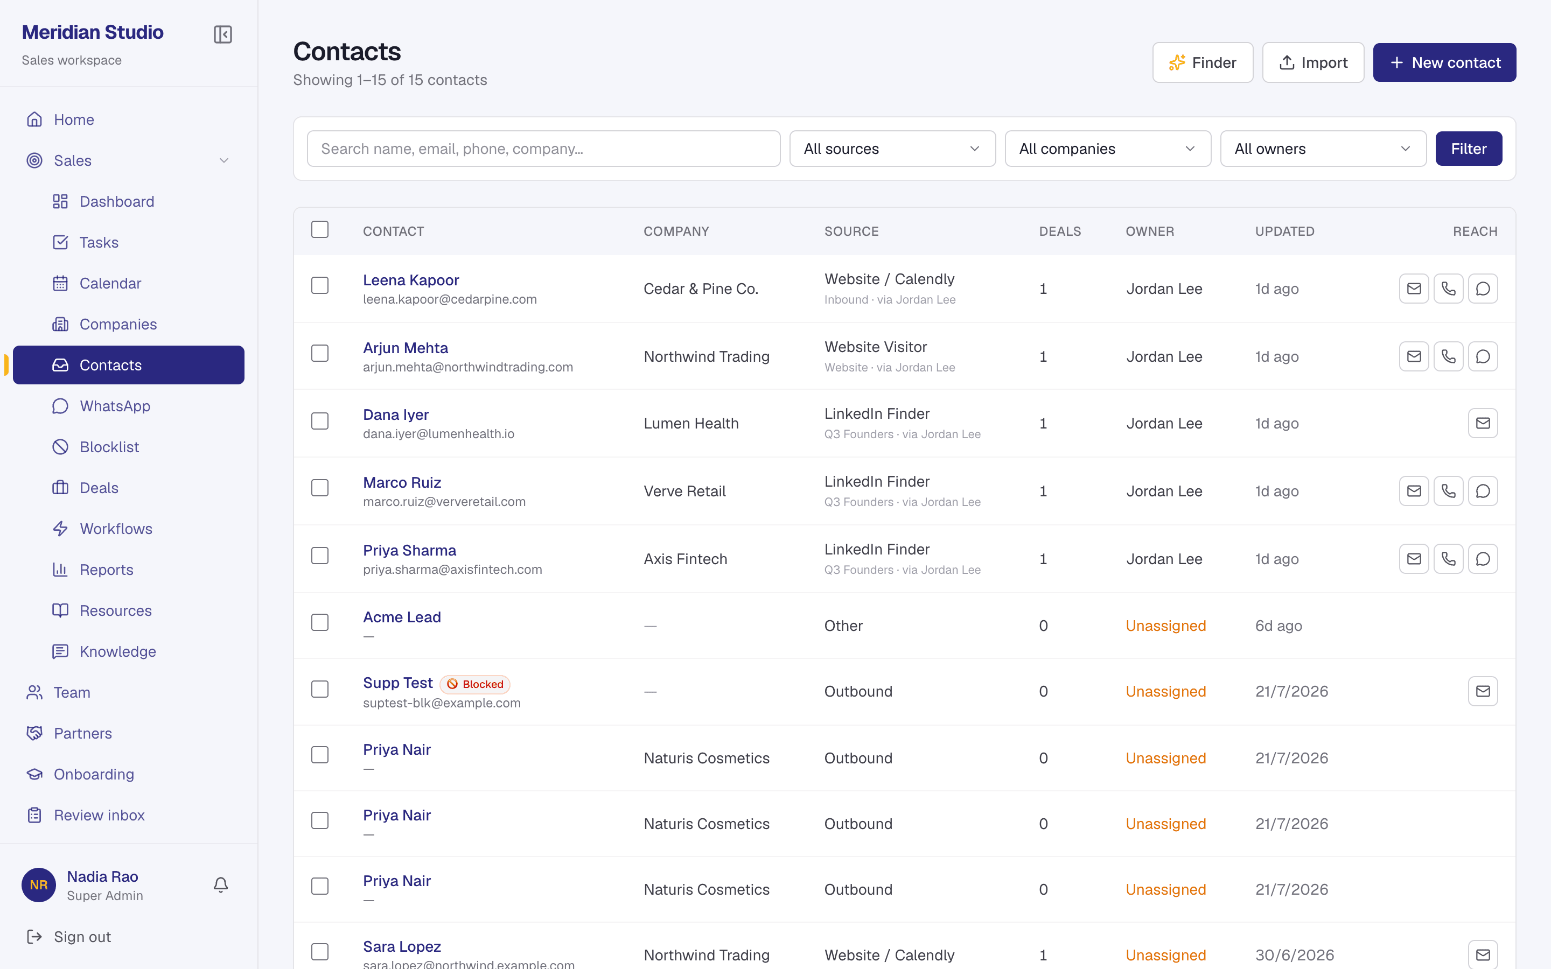Go to the Blocklist page
This screenshot has height=969, width=1551.
(128, 447)
